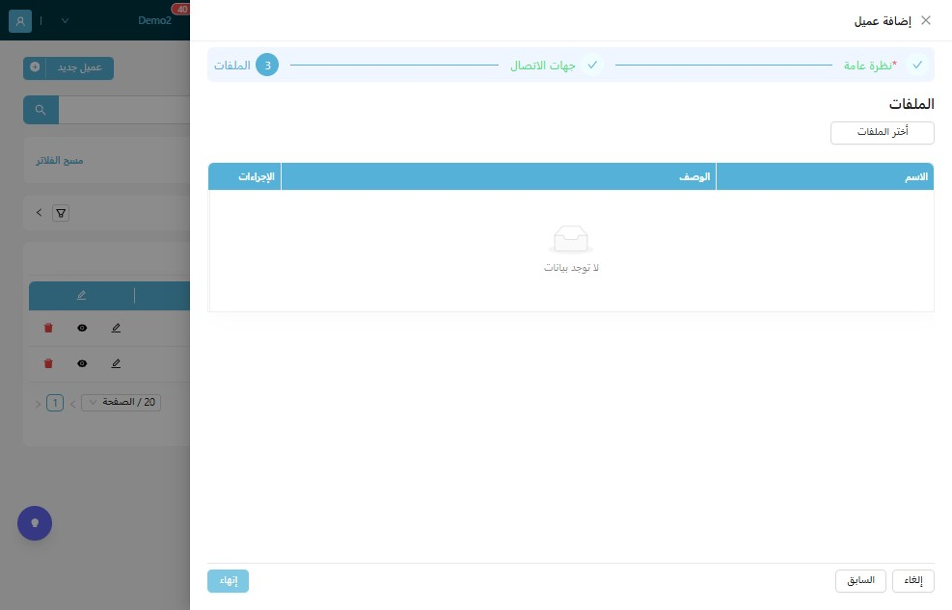Click the إضافة عميل drawer title
952x610 pixels.
pyautogui.click(x=883, y=21)
